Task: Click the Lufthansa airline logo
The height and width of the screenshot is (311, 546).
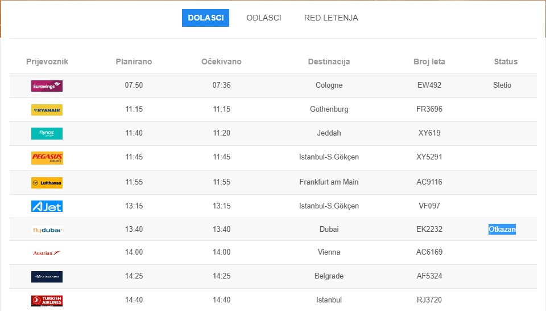Action: tap(47, 183)
